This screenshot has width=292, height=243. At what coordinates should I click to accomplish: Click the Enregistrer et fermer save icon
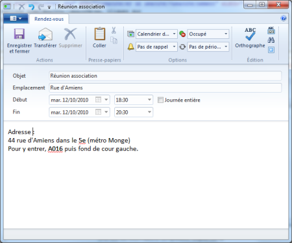click(x=19, y=34)
